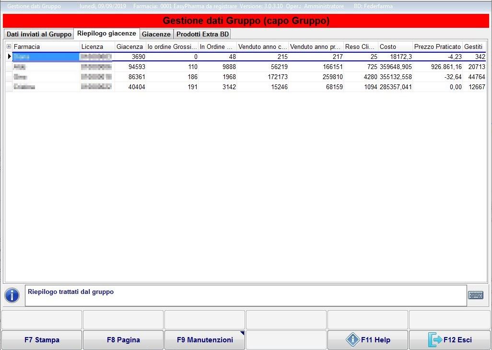Click the Riepilogo trattati dal gruppo text field
Viewport: 492px width, 350px height.
coord(246,295)
